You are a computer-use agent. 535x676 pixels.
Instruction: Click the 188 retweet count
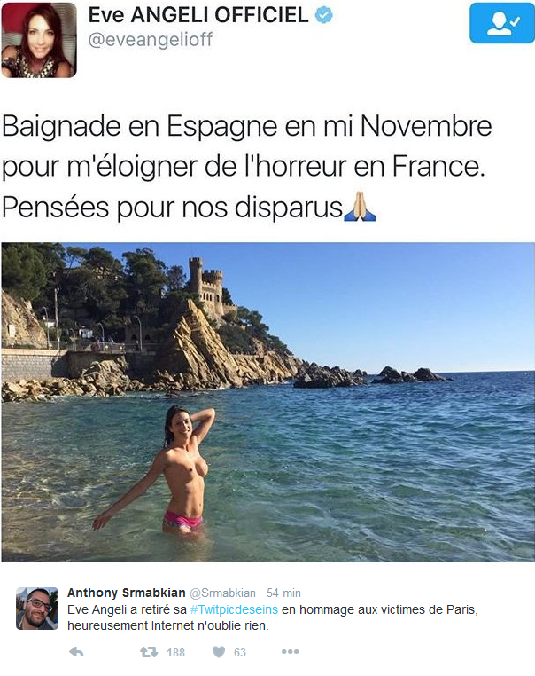tap(175, 653)
